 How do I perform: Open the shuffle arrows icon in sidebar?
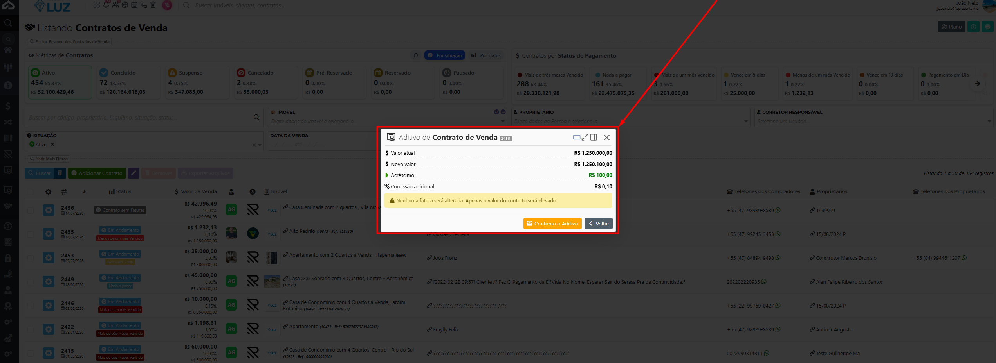coord(8,122)
